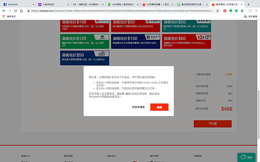Select the teal $50 bank coupon
Screen dimensions: 260x162
(186, 26)
